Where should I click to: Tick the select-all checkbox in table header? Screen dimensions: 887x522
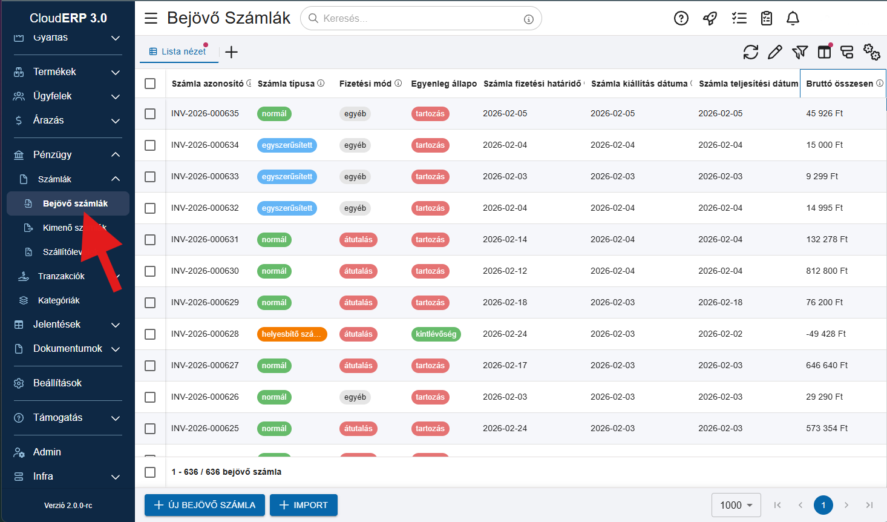pyautogui.click(x=150, y=84)
